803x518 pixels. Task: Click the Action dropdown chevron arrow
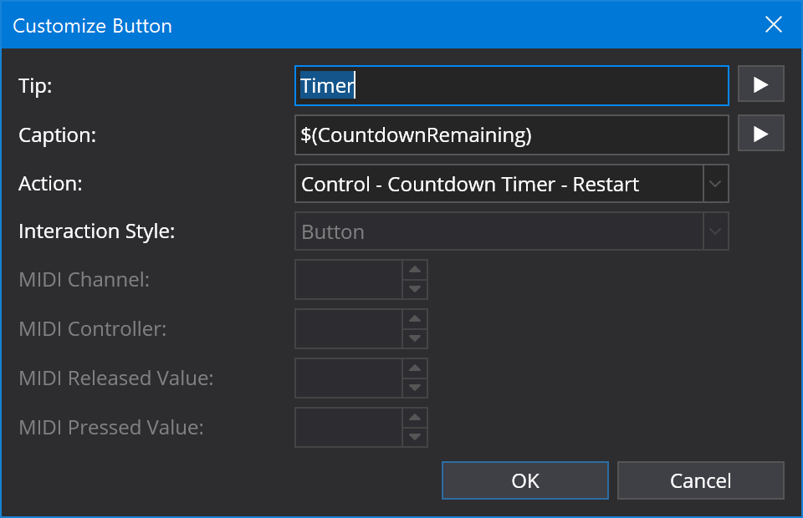coord(716,183)
